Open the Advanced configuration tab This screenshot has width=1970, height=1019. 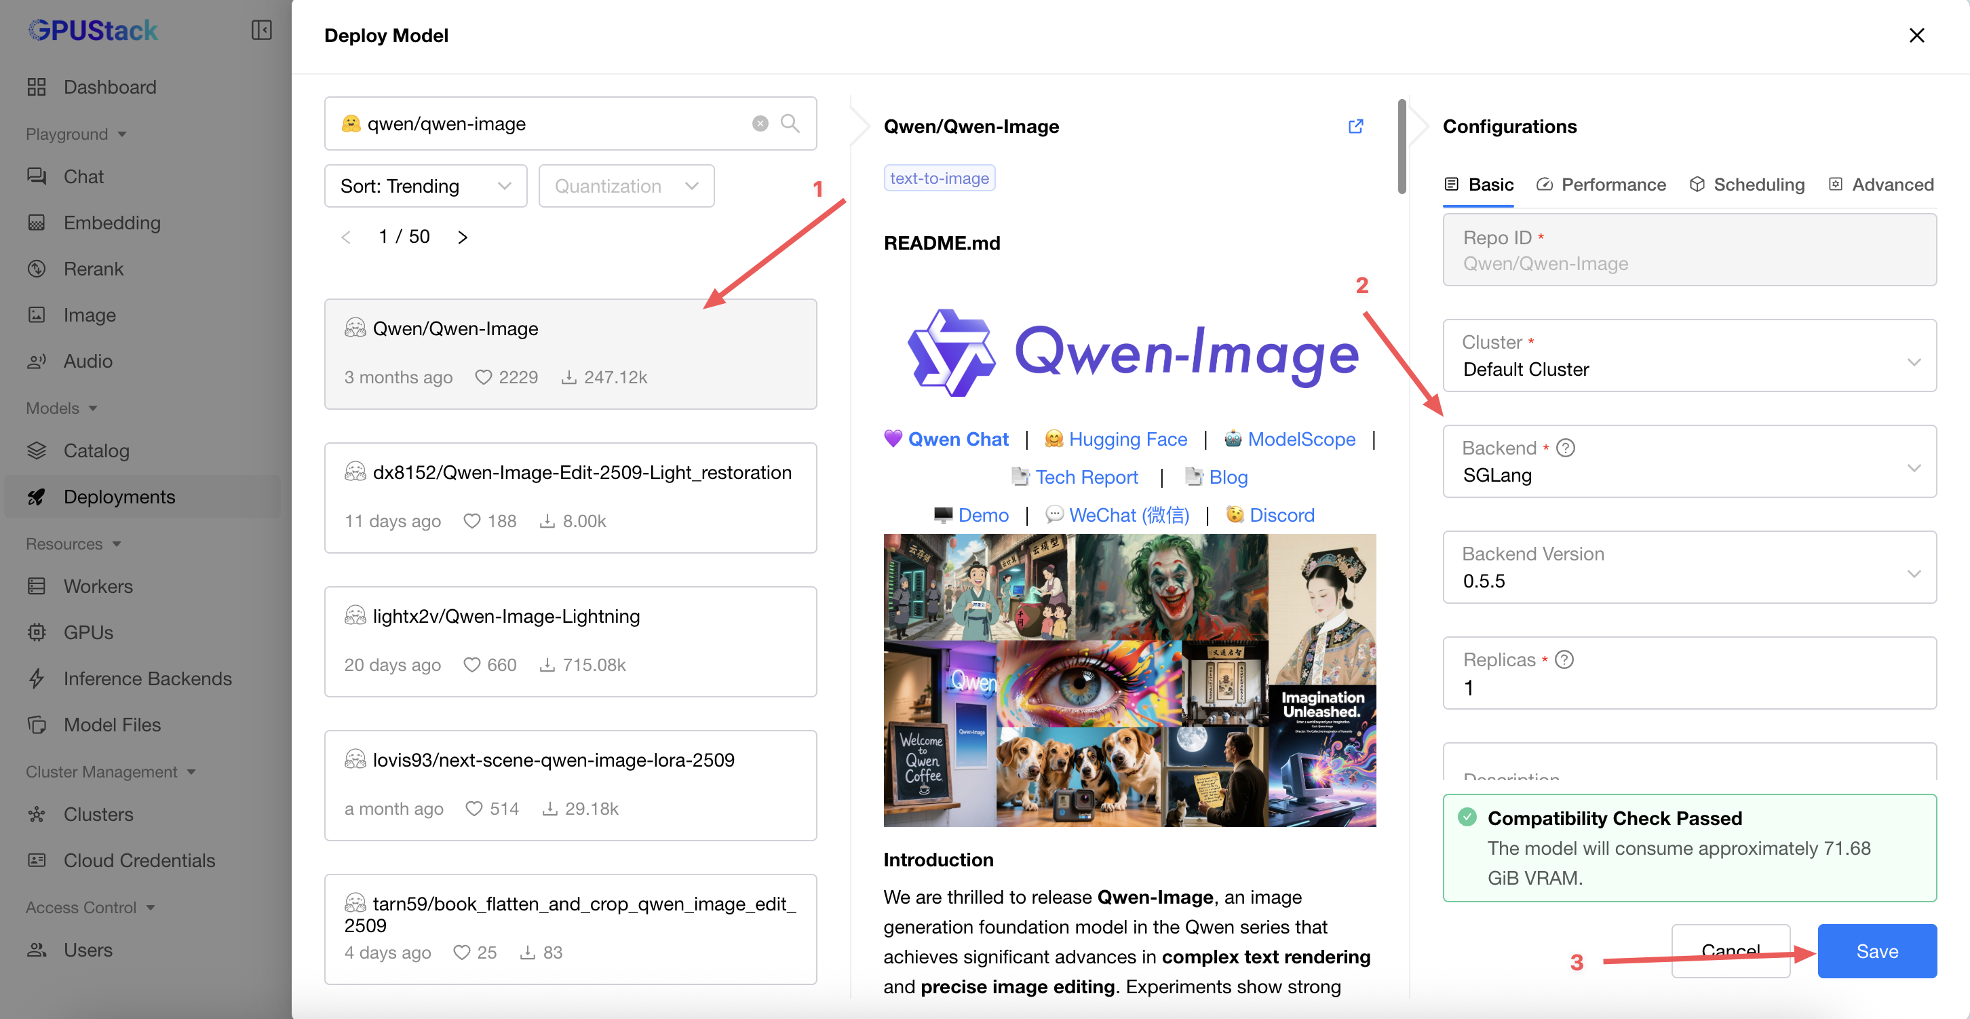[1881, 185]
